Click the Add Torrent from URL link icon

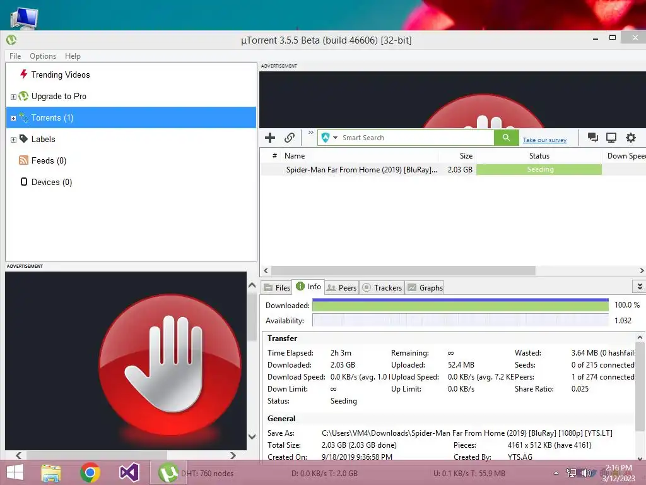290,138
